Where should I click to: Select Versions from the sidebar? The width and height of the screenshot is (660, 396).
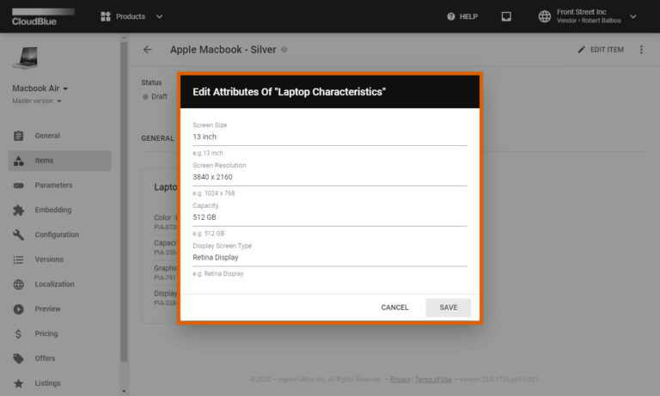coord(48,259)
